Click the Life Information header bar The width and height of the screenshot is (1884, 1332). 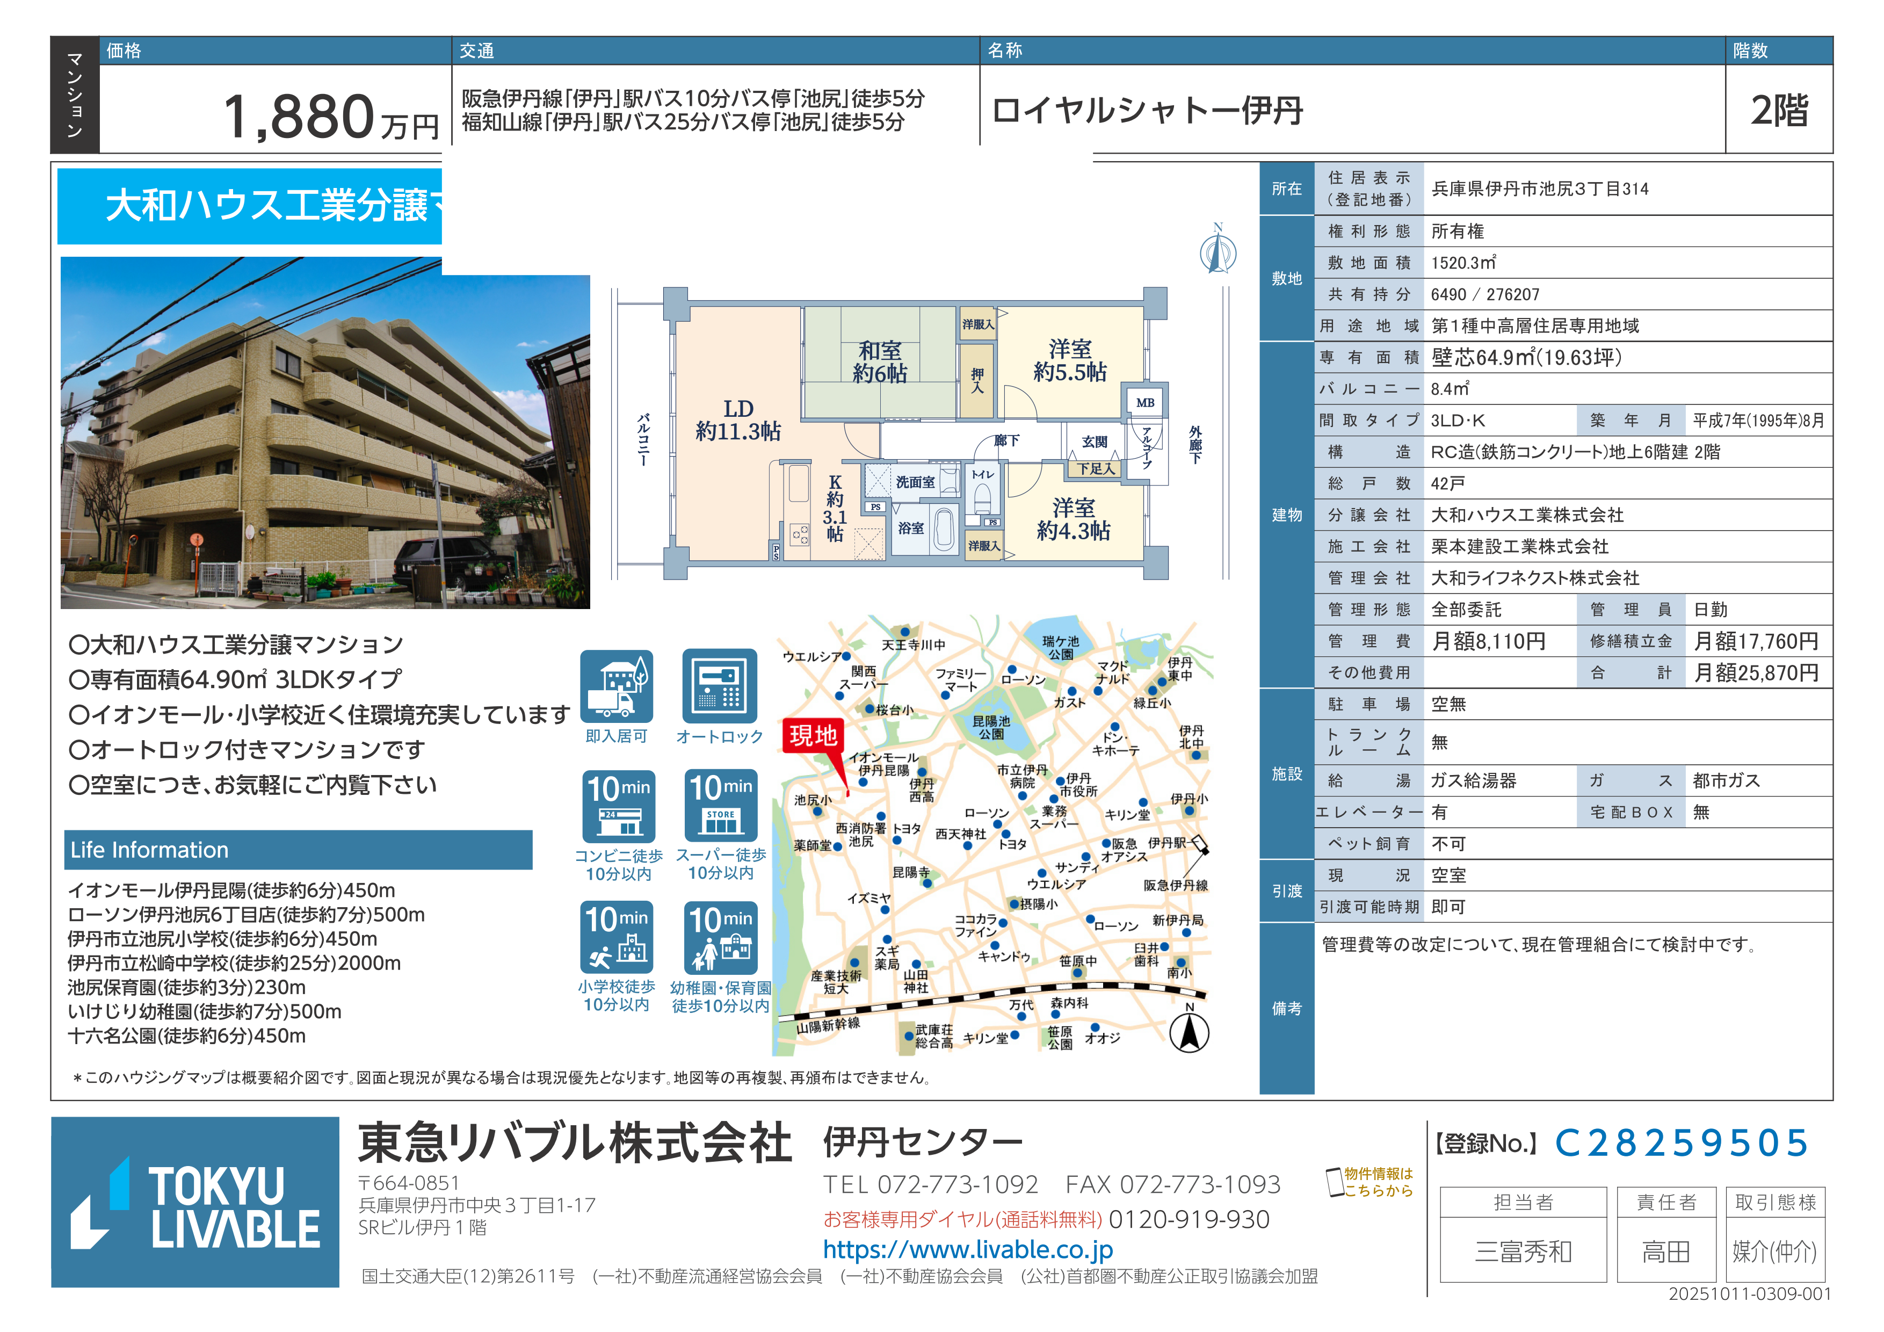[298, 850]
